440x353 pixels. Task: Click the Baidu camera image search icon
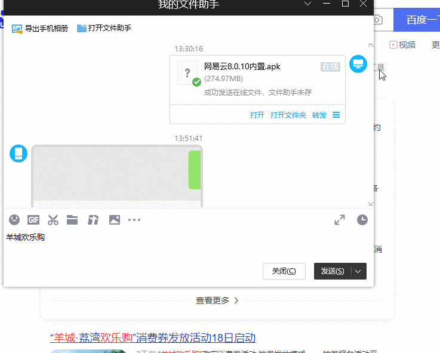378,20
